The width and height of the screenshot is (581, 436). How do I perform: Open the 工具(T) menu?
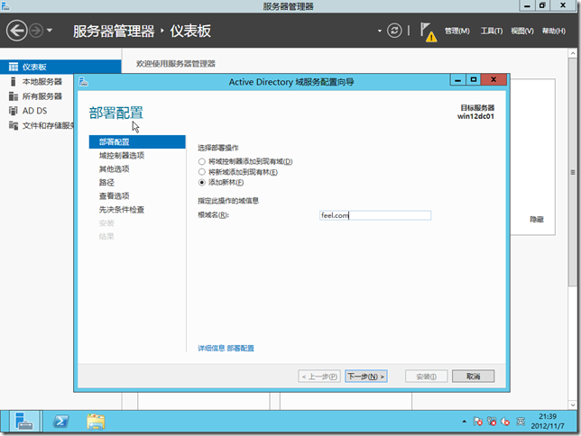[492, 32]
